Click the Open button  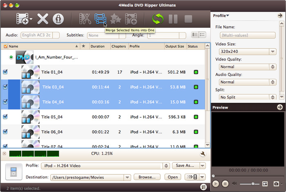(172, 177)
